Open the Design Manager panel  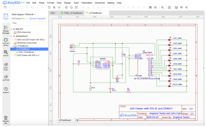[x=6, y=29]
